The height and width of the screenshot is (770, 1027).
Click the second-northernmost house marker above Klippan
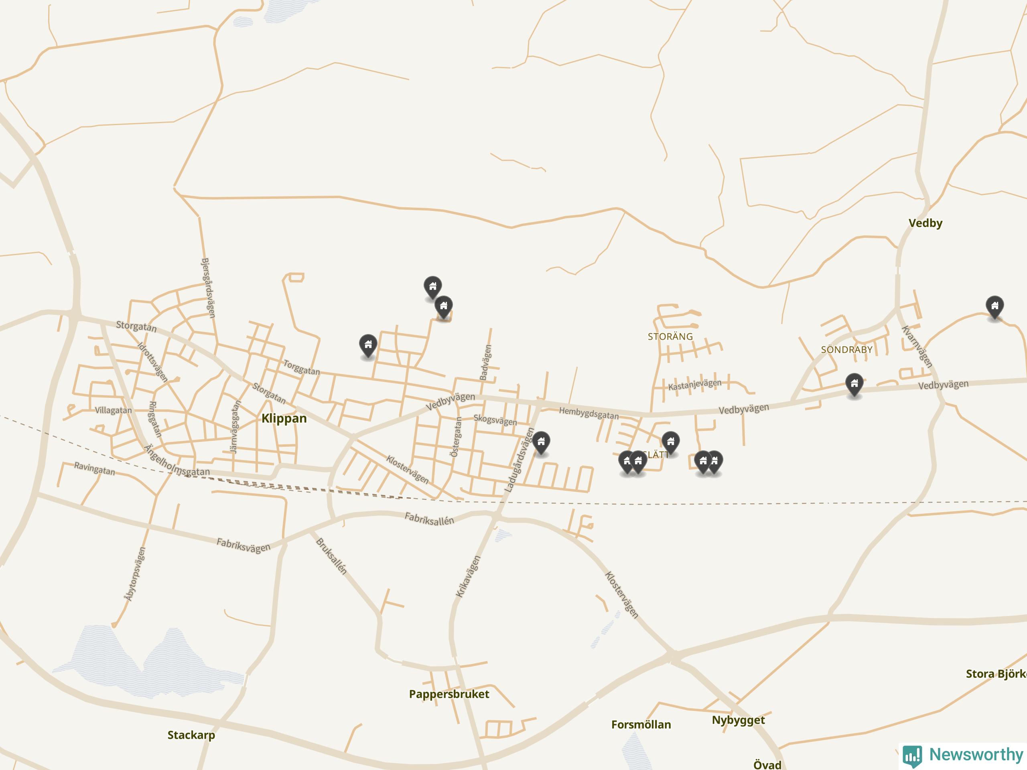tap(443, 307)
